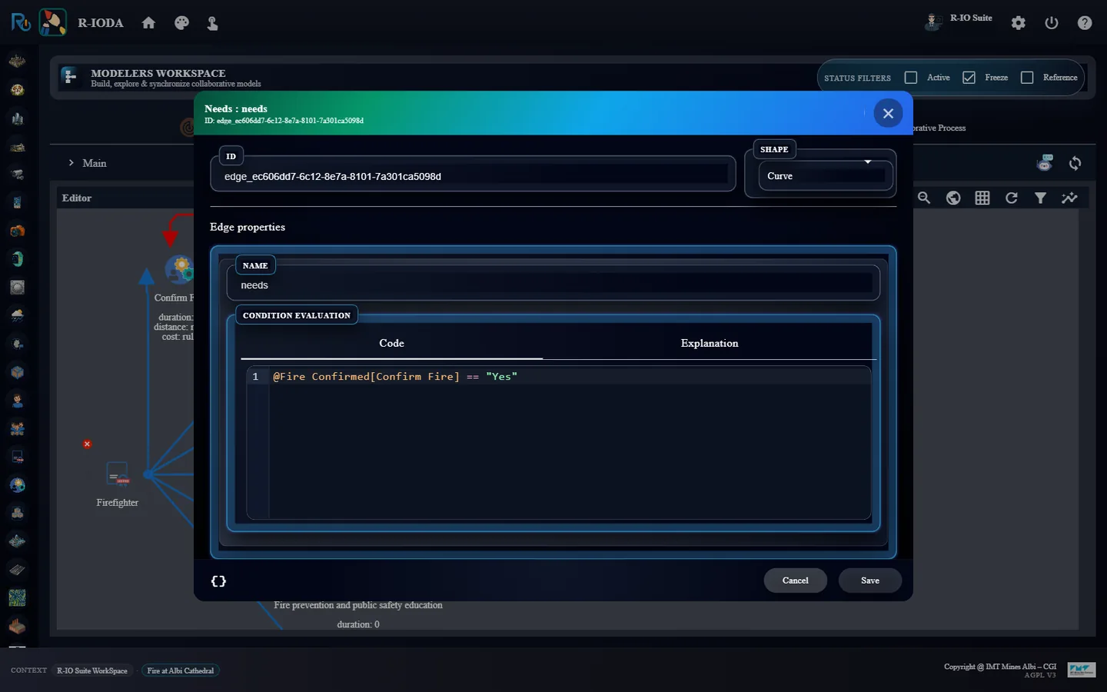Toggle the grid icon in editor toolbar
This screenshot has height=692, width=1107.
[x=982, y=198]
